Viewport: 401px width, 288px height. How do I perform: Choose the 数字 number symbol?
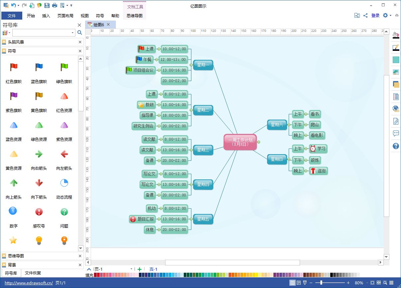(x=13, y=211)
